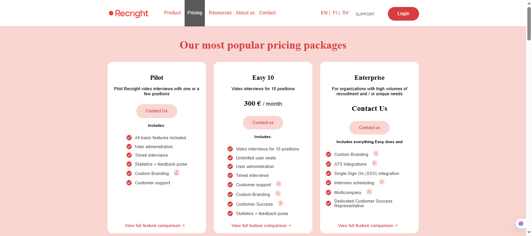
Task: Click Contact us in Easy 10 card
Action: click(263, 122)
